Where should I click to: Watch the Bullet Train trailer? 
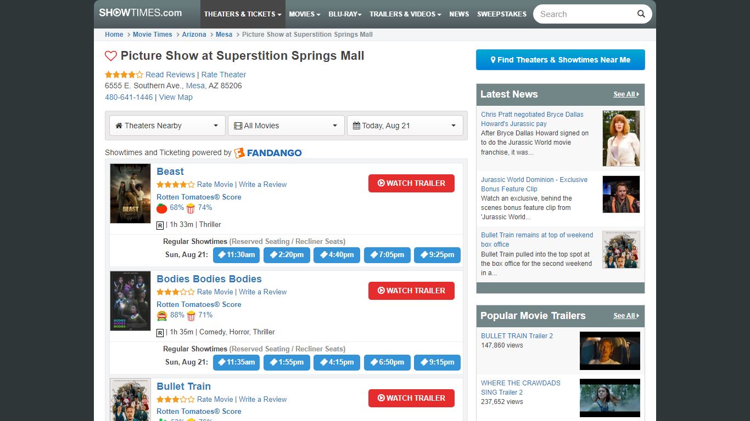tap(411, 398)
